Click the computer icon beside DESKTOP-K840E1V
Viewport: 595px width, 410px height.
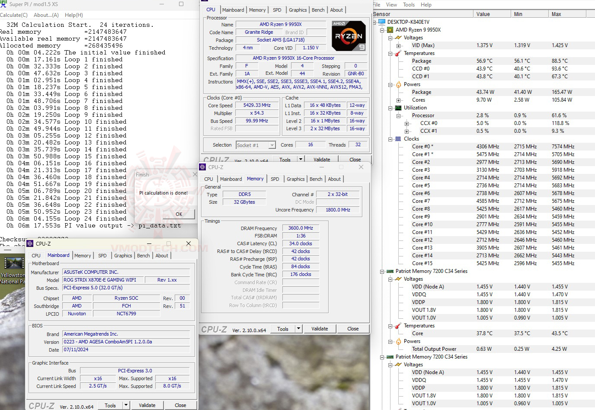pos(382,22)
